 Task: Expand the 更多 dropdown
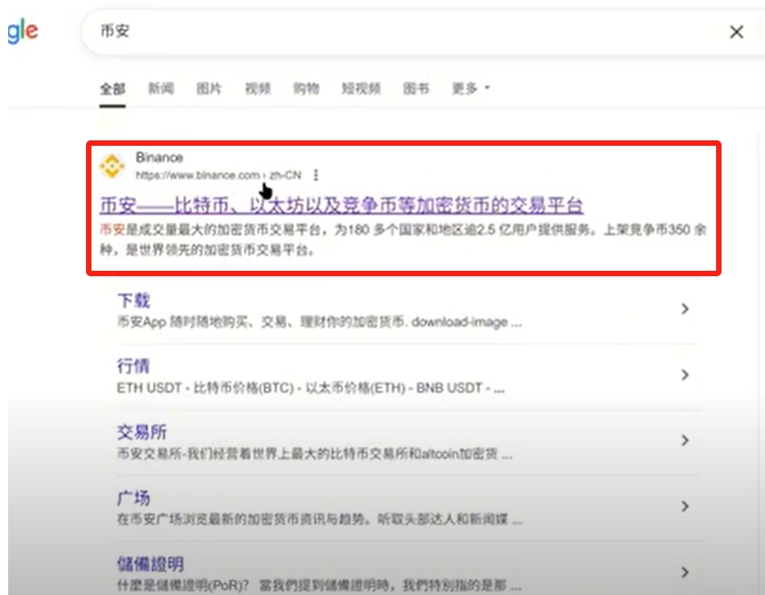(x=471, y=89)
